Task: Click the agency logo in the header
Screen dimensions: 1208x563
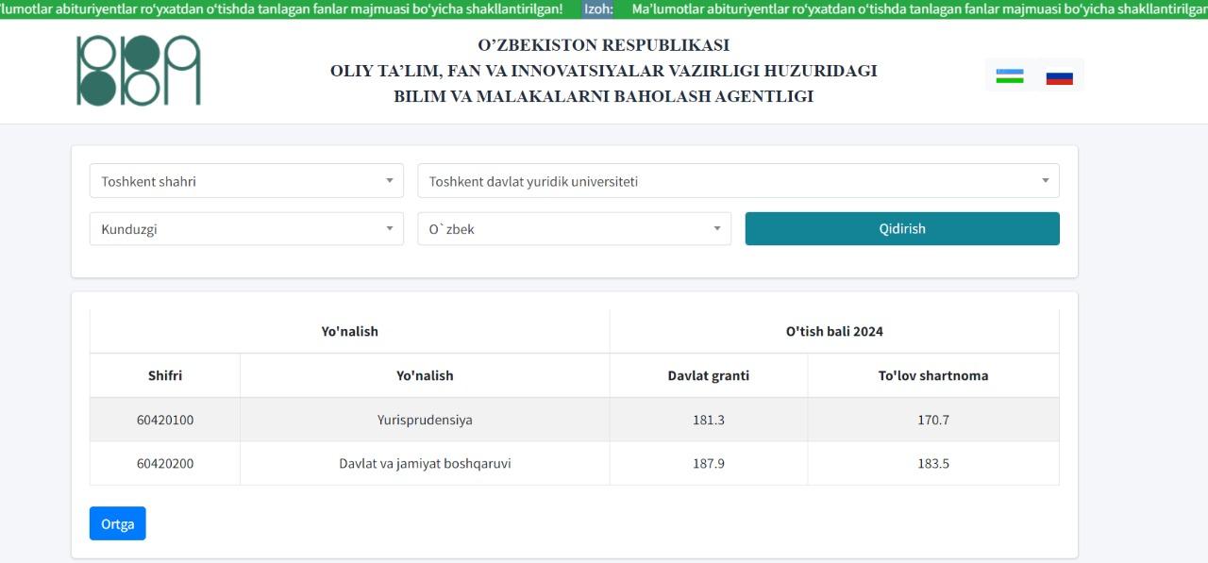Action: click(x=139, y=71)
